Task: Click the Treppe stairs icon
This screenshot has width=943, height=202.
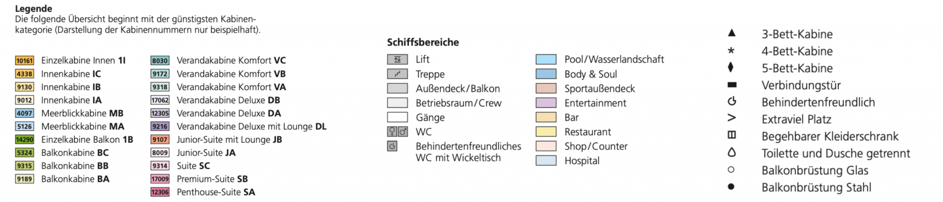Action: coord(397,74)
